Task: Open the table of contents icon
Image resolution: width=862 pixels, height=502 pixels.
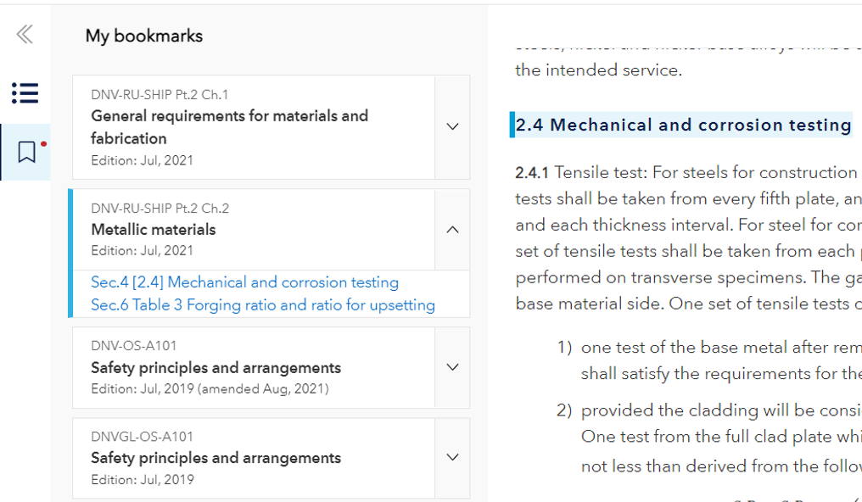Action: 25,93
